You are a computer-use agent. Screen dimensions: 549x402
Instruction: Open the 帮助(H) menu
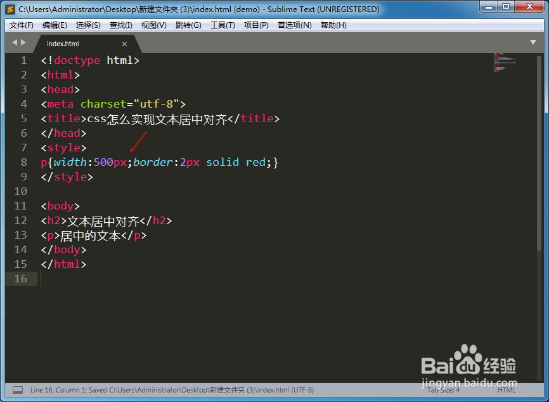(333, 25)
